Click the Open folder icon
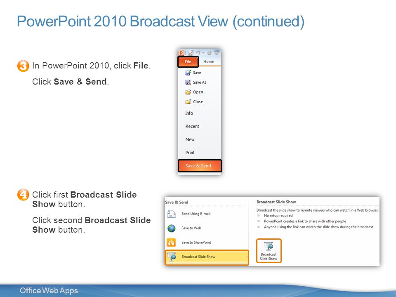The height and width of the screenshot is (297, 396). click(188, 92)
